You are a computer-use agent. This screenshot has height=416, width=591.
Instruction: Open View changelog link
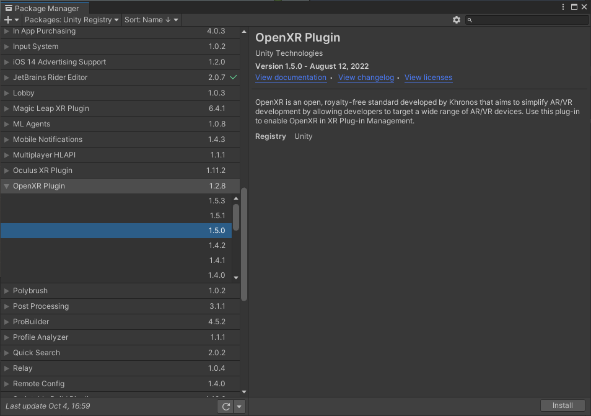[366, 77]
